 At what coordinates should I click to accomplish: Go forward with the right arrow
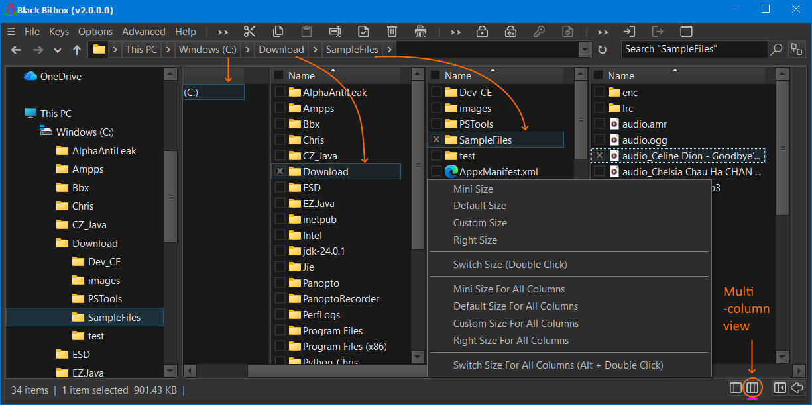tap(38, 50)
